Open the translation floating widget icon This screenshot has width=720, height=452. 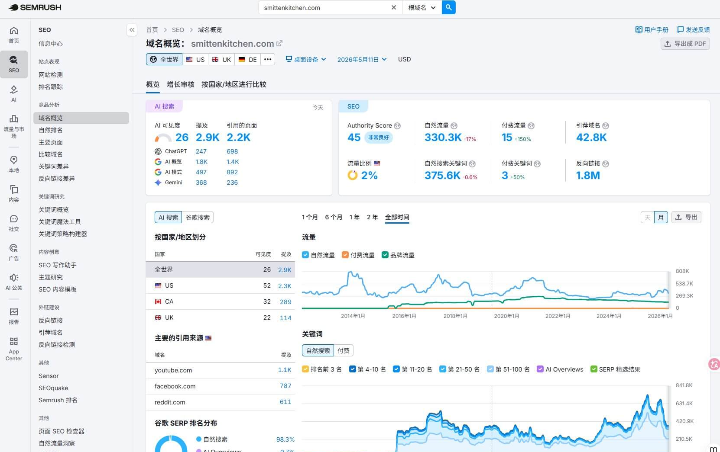(x=714, y=364)
